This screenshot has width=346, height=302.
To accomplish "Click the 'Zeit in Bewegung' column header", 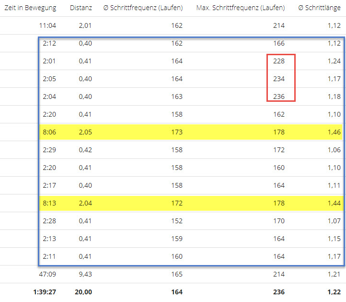I will pos(30,8).
